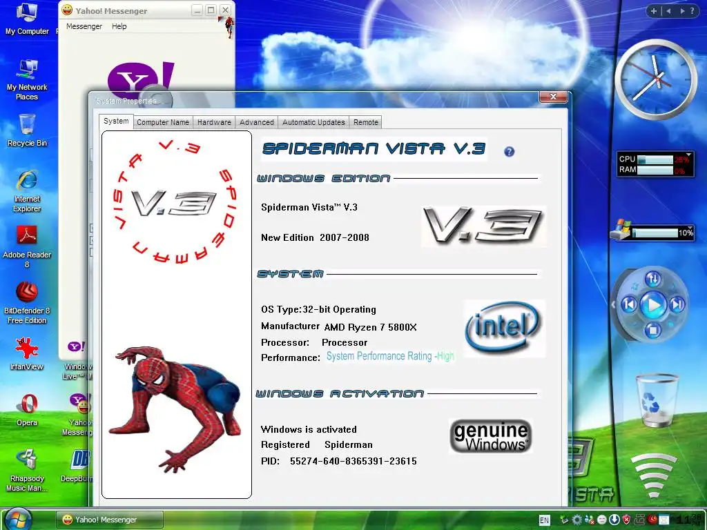Screen dimensions: 707x530
Task: Click the sidebar next page arrow
Action: coord(683,11)
